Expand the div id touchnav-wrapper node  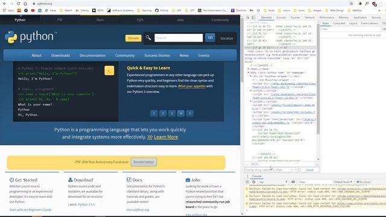251,77
